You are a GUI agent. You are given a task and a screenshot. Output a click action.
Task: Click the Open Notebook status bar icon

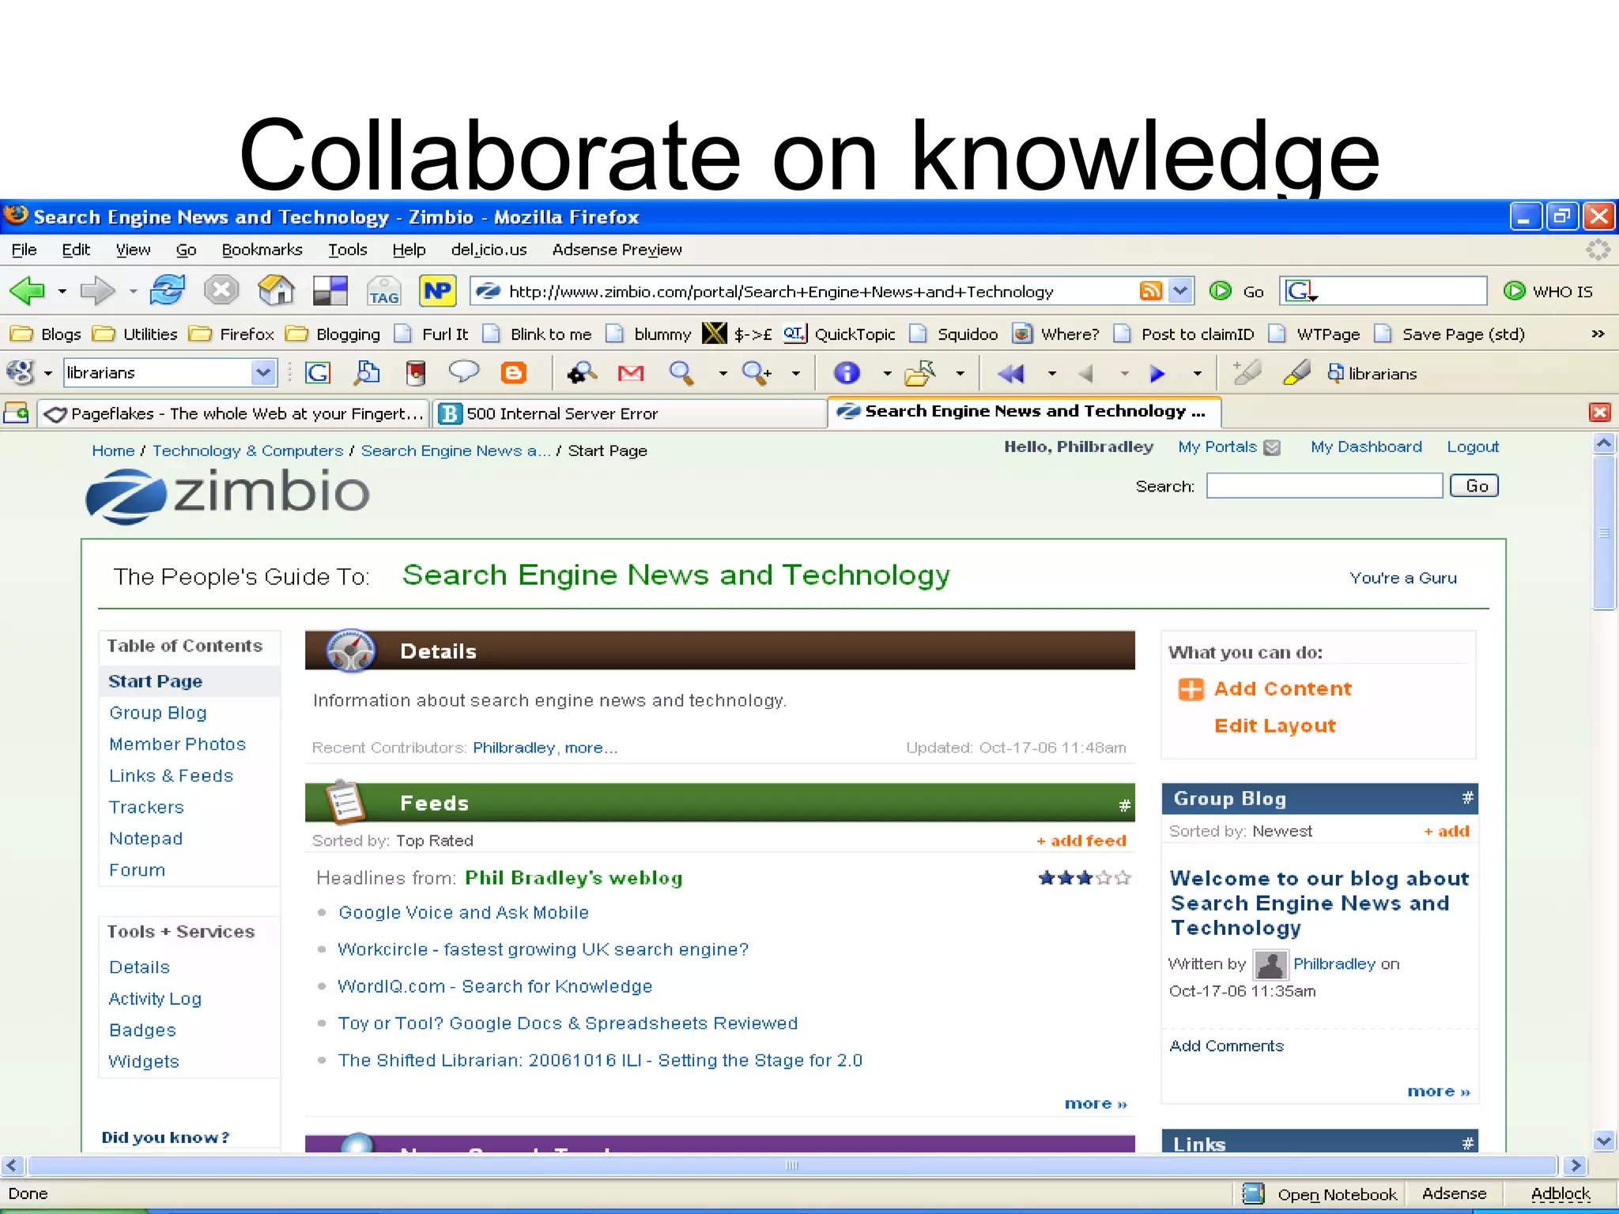pyautogui.click(x=1253, y=1193)
